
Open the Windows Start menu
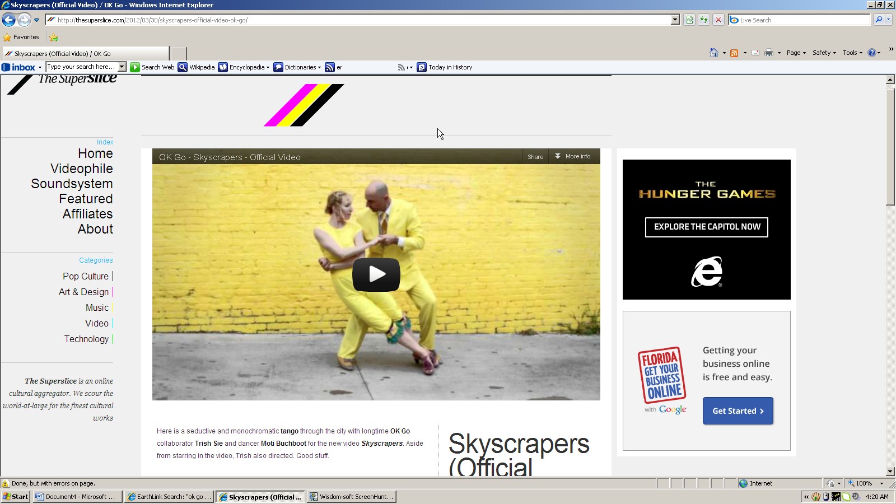[x=16, y=497]
